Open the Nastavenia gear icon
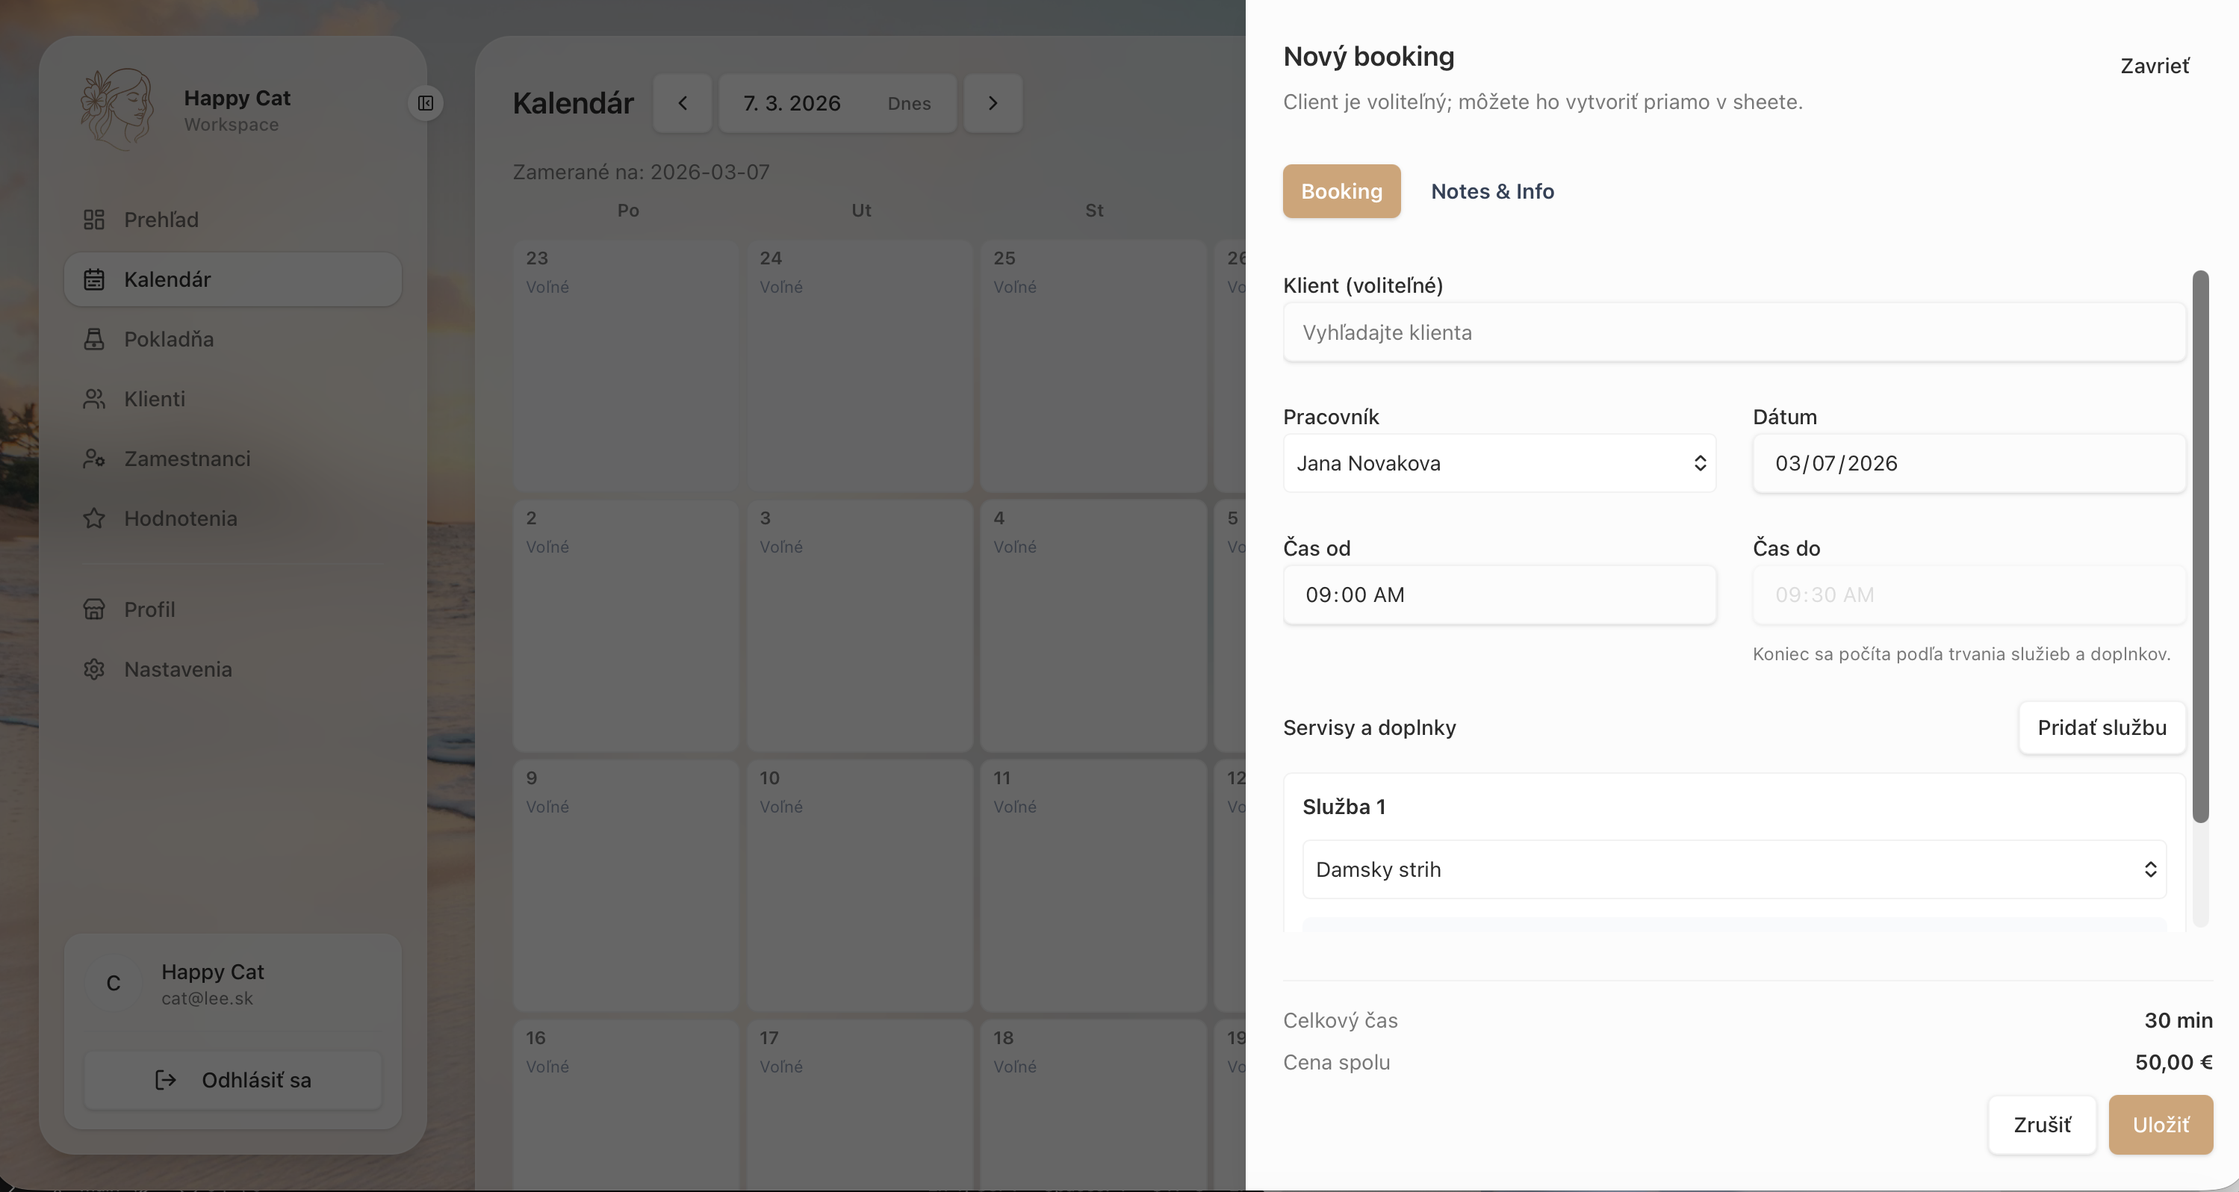This screenshot has width=2239, height=1192. click(x=94, y=668)
